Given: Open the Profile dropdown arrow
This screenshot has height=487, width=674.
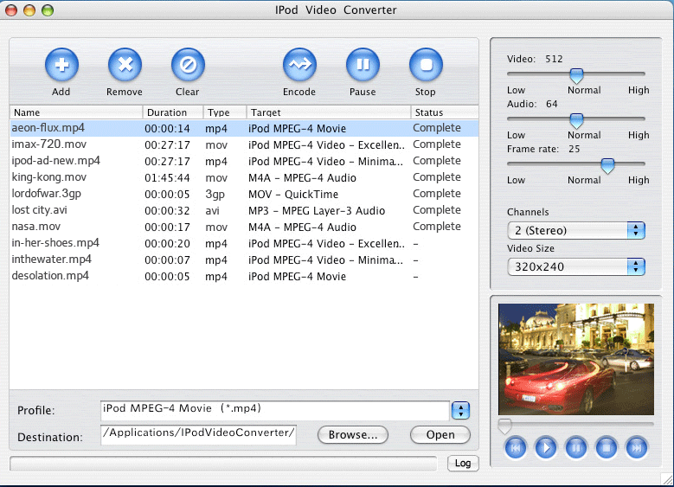Looking at the screenshot, I should [x=461, y=411].
